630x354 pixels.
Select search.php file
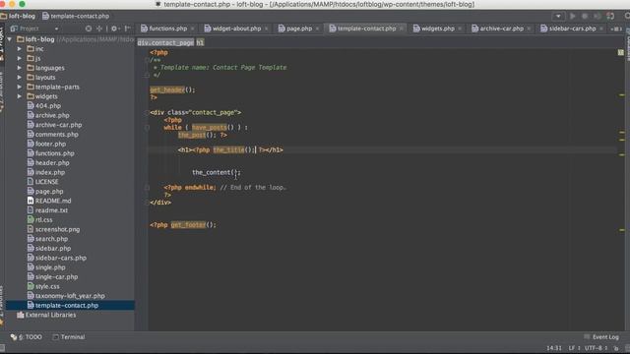point(51,239)
